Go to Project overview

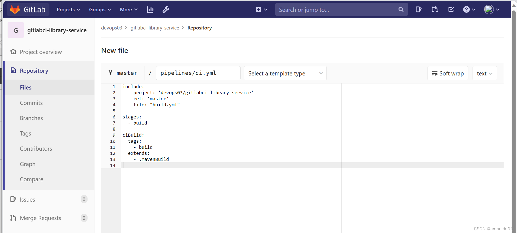point(41,52)
